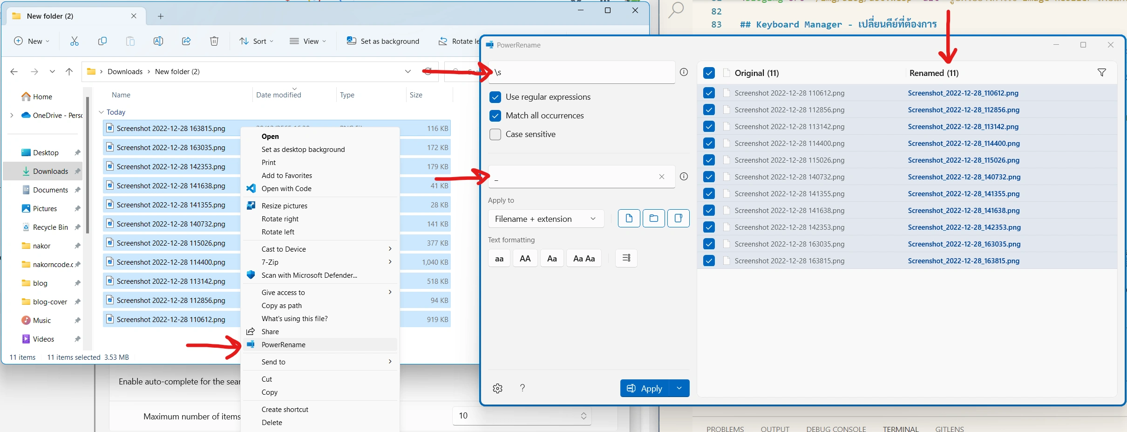Screen dimensions: 1127x432
Task: Uncheck Screenshot 2022-12-28 112856.png in PowerRename
Action: point(709,110)
